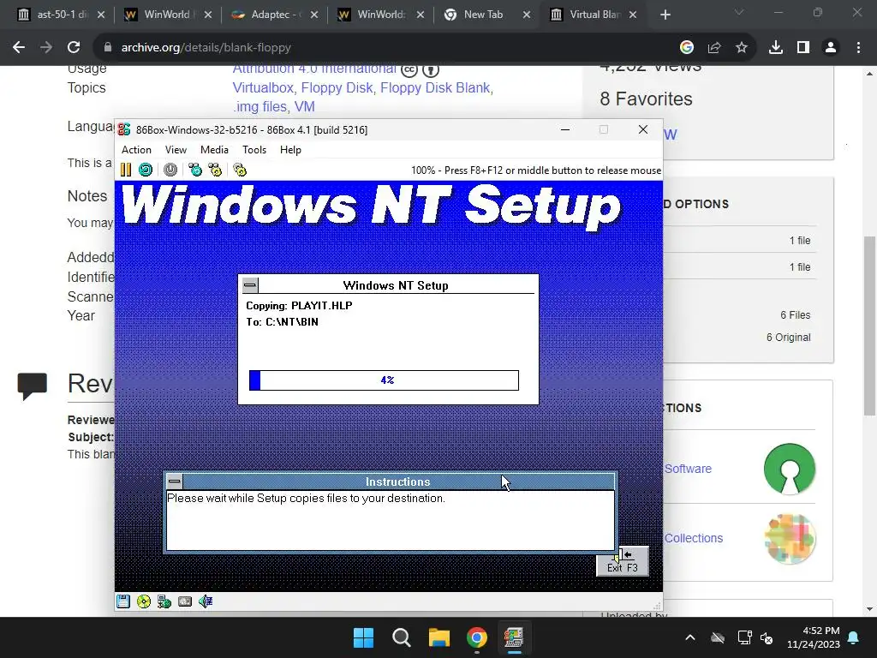Click the VM topic link
This screenshot has height=658, width=877.
pos(304,106)
